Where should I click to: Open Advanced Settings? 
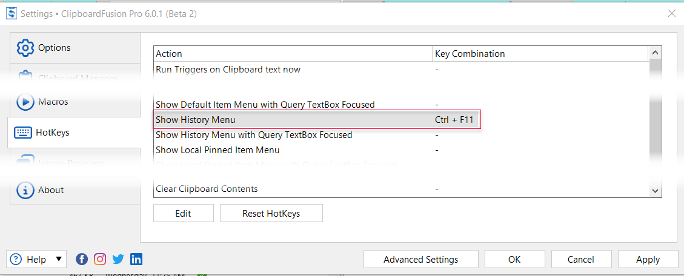click(420, 259)
